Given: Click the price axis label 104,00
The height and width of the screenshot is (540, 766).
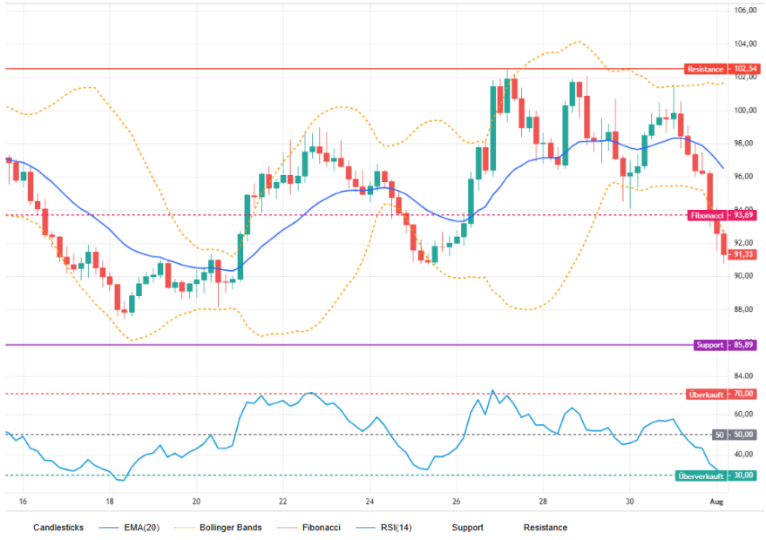Looking at the screenshot, I should [x=745, y=44].
